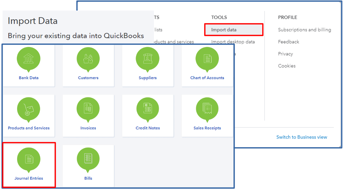The width and height of the screenshot is (344, 189).
Task: Open Cookies under Profile
Action: pyautogui.click(x=287, y=66)
